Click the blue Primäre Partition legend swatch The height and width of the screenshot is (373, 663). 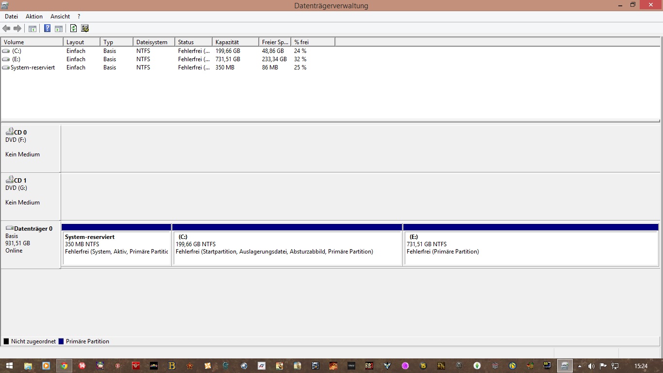coord(61,341)
